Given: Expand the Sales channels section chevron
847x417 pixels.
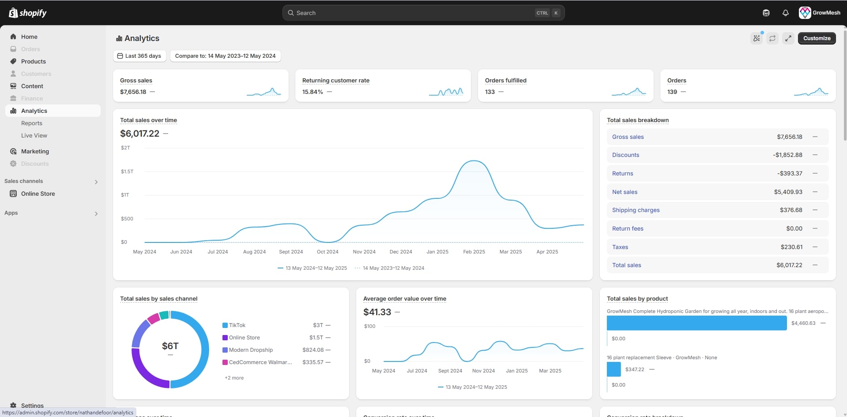Looking at the screenshot, I should [x=96, y=182].
